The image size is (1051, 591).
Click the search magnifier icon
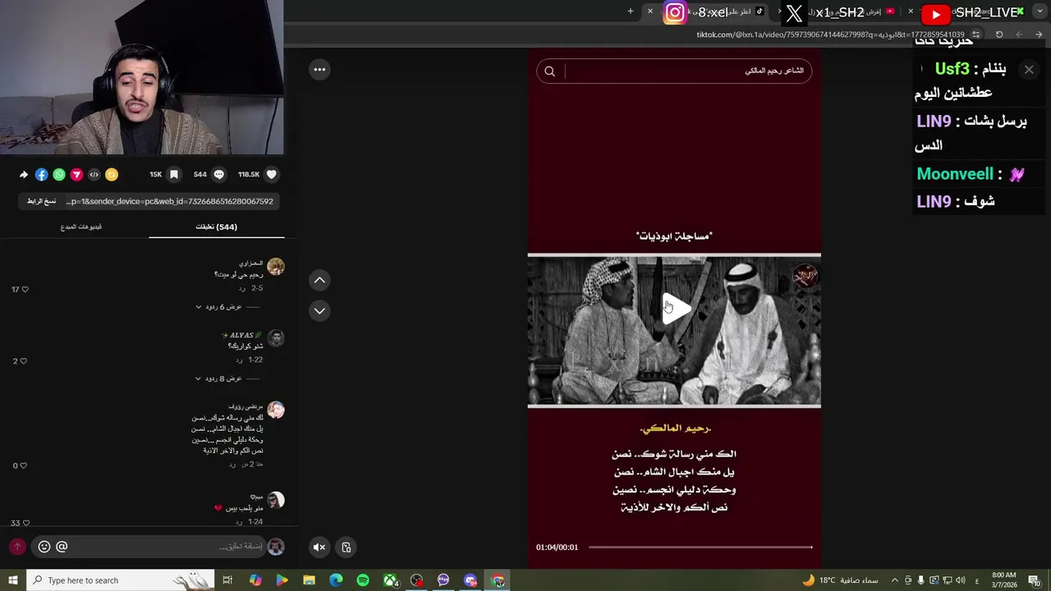(x=550, y=71)
